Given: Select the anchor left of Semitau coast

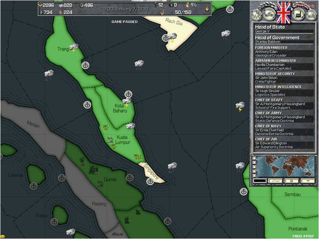Looking at the screenshot, I should (x=243, y=192).
